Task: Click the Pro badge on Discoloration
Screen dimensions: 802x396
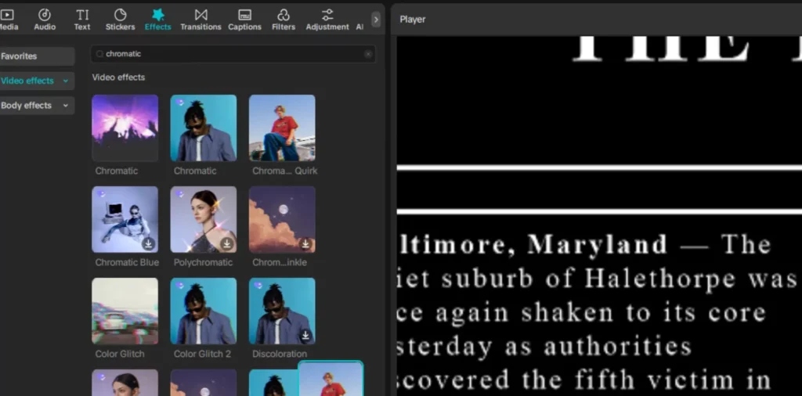Action: [x=258, y=286]
